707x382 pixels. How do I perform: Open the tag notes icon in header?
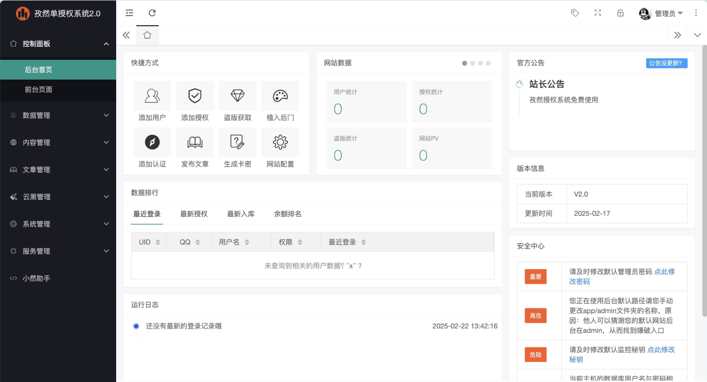pyautogui.click(x=575, y=13)
